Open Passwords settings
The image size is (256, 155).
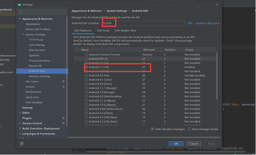pos(35,66)
